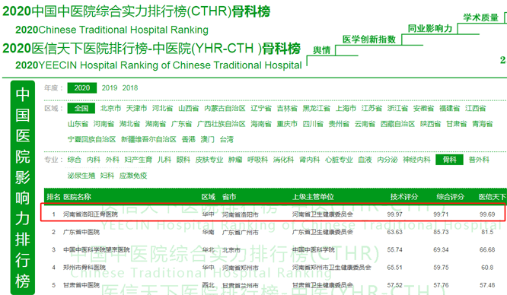Filter region by 山西省

189,108
